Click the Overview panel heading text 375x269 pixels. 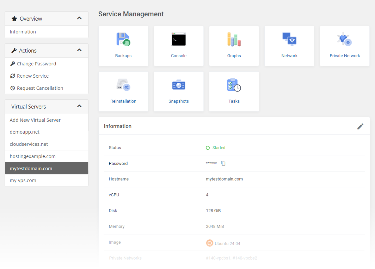click(31, 19)
